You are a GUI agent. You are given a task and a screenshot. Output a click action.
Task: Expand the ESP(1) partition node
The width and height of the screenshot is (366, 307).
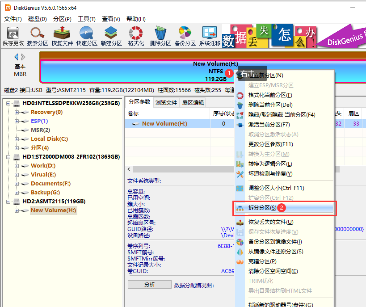17,121
